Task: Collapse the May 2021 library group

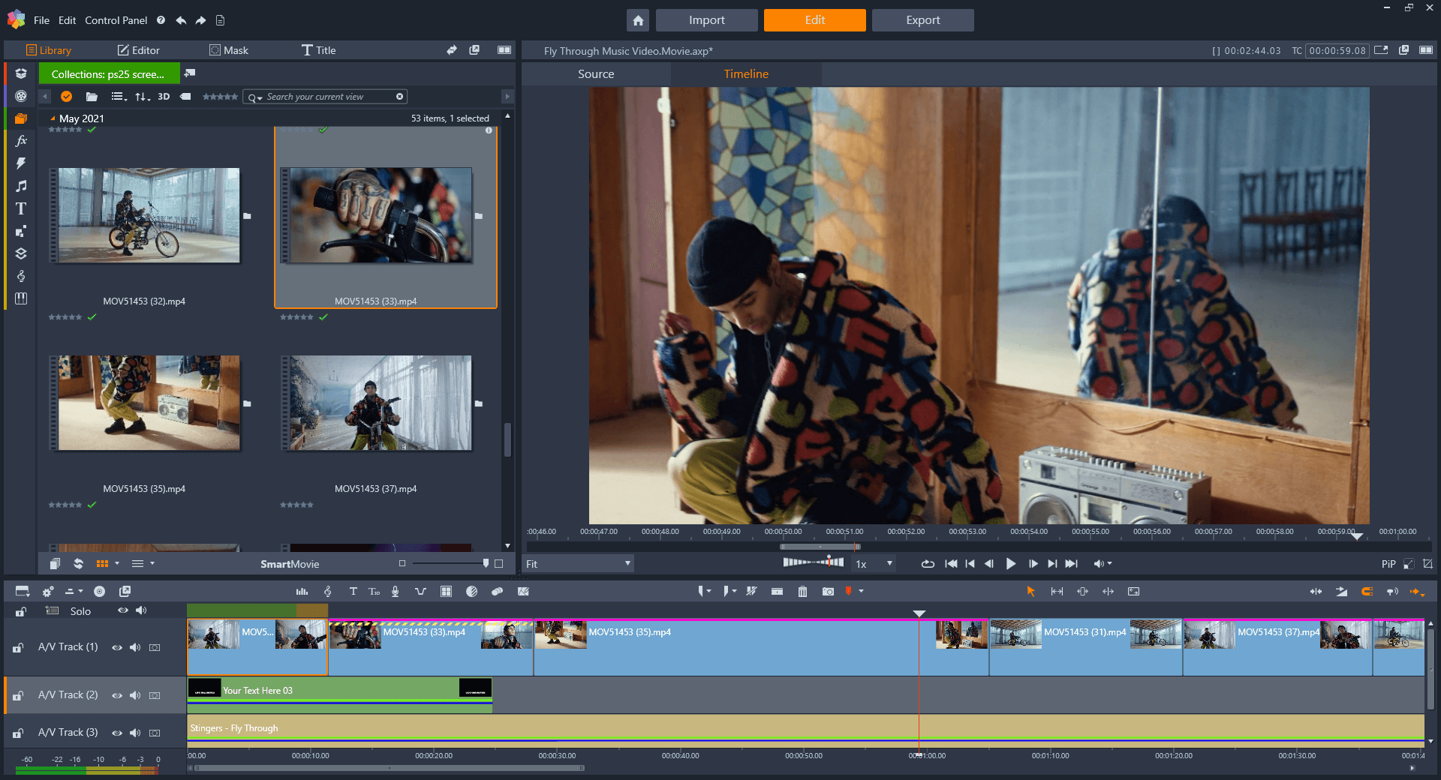Action: [52, 118]
